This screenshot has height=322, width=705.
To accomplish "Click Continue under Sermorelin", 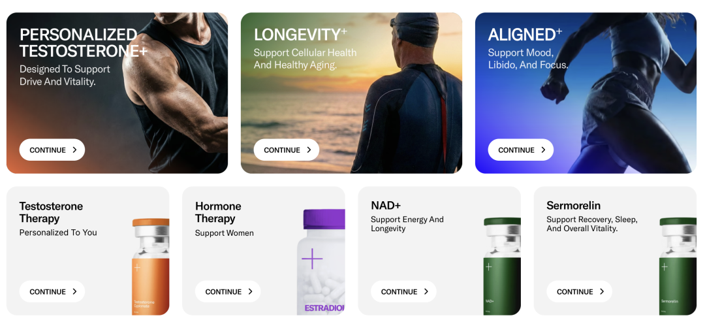I will (x=580, y=291).
